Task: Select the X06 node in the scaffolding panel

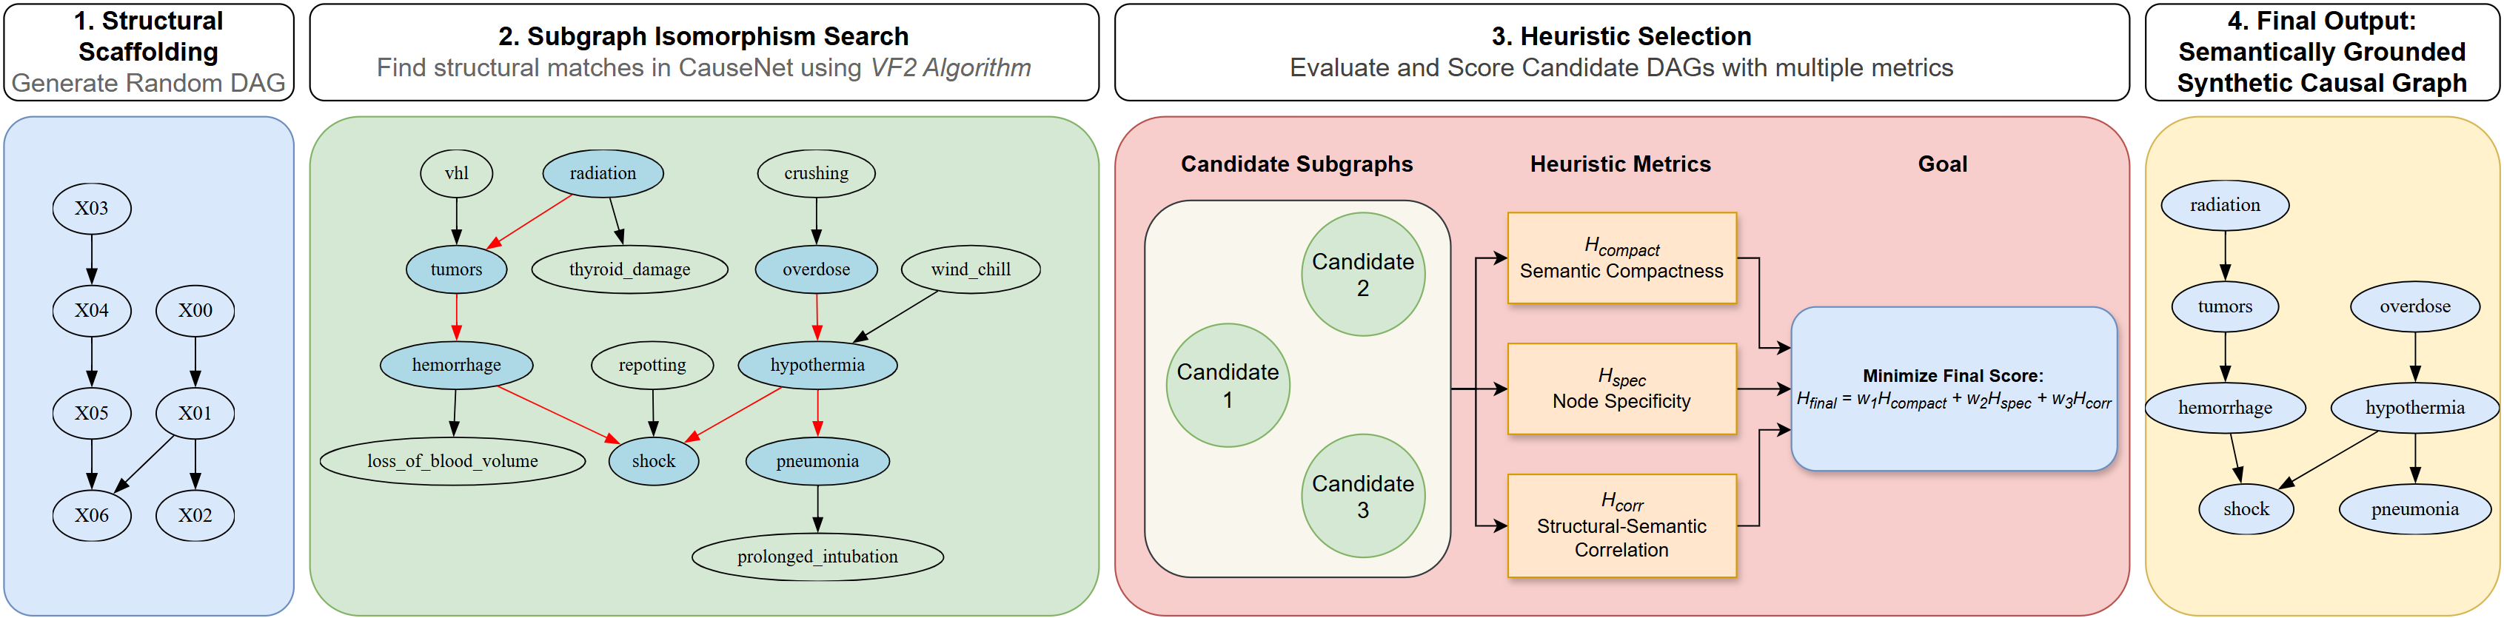Action: 91,515
